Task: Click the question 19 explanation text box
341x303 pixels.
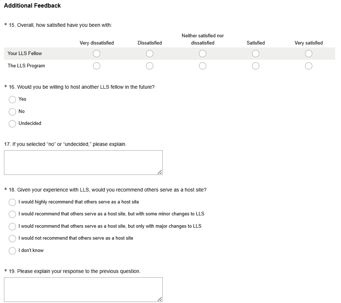Action: click(83, 289)
